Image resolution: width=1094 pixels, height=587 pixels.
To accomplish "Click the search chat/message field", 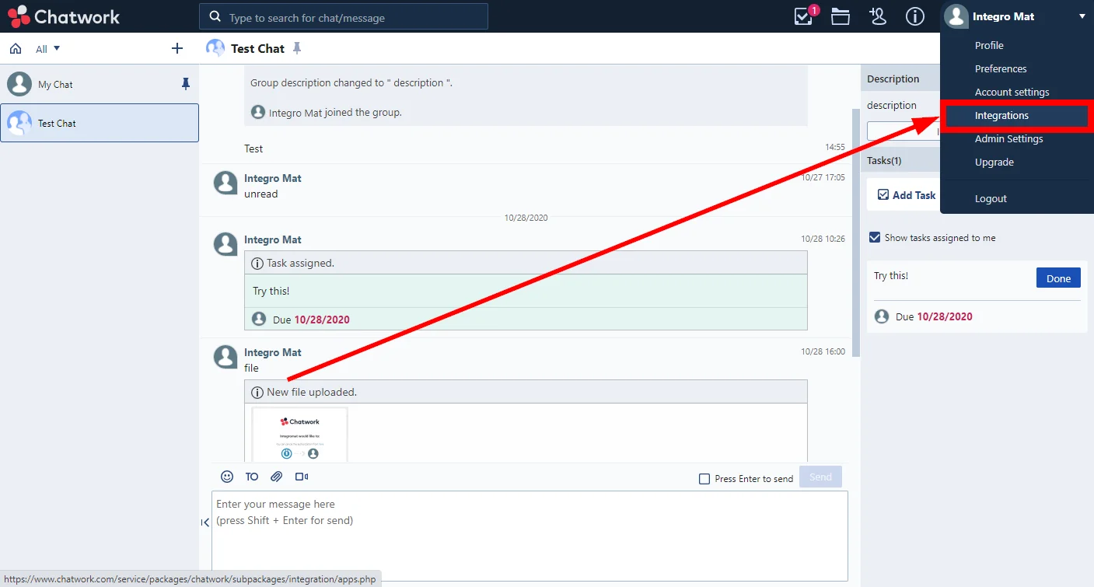I will (344, 16).
